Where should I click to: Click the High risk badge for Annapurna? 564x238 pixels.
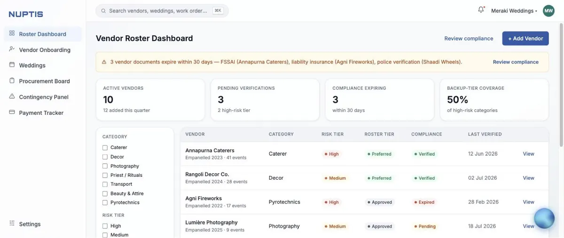[331, 154]
